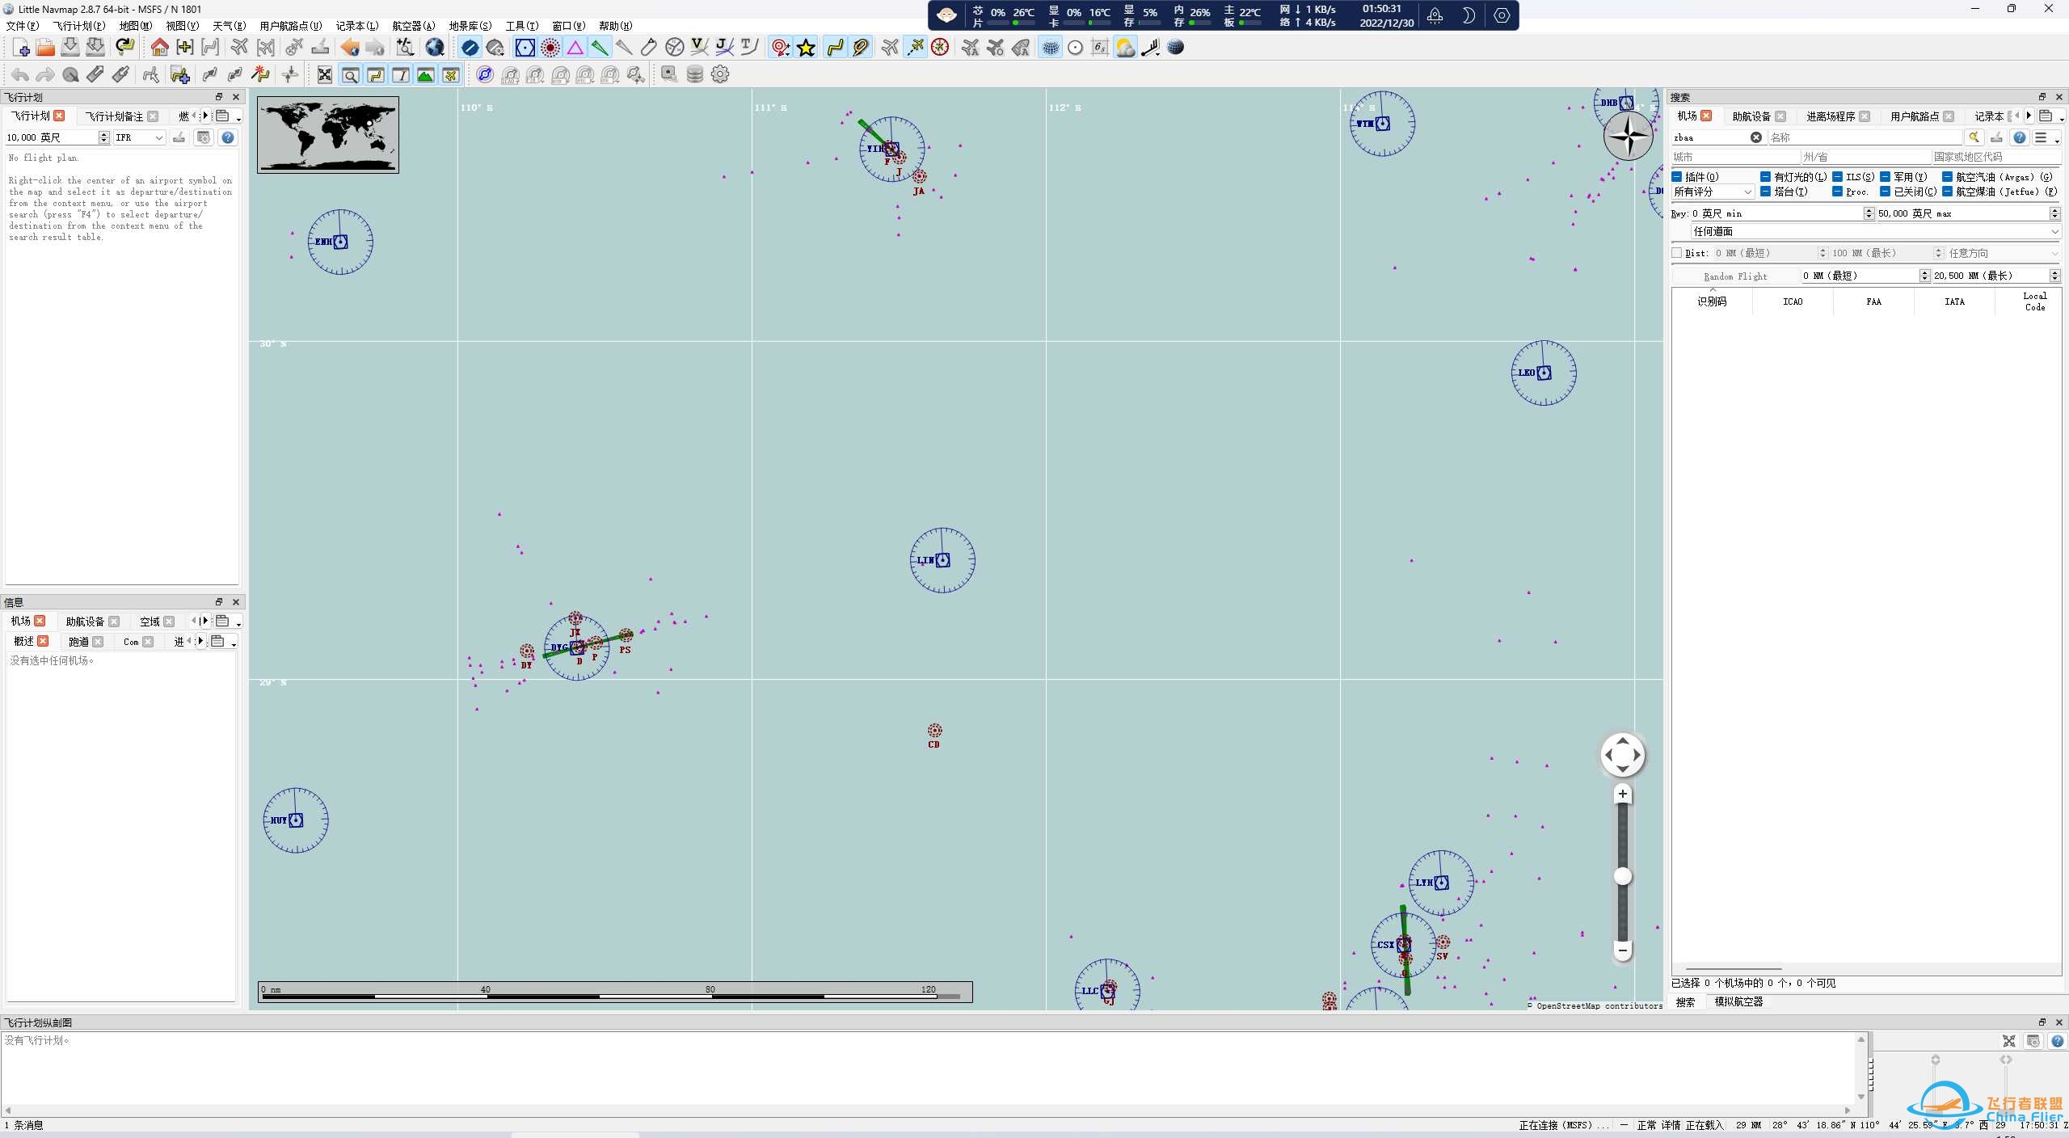Open the 任何道面 surface dropdown

point(1876,232)
